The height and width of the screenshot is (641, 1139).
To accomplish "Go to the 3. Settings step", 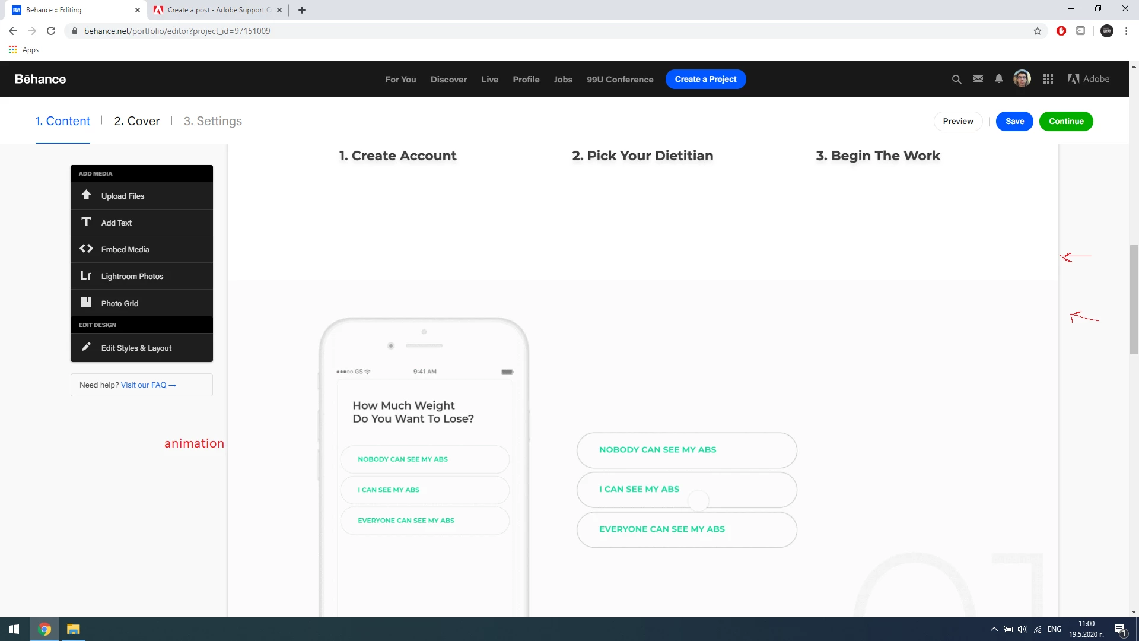I will coord(212,121).
